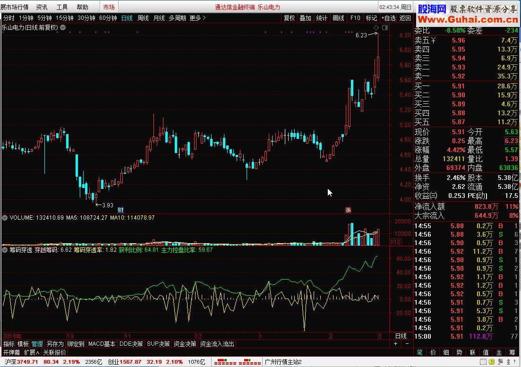
Task: Select the 筹 tab in quote panel
Action: (512, 352)
